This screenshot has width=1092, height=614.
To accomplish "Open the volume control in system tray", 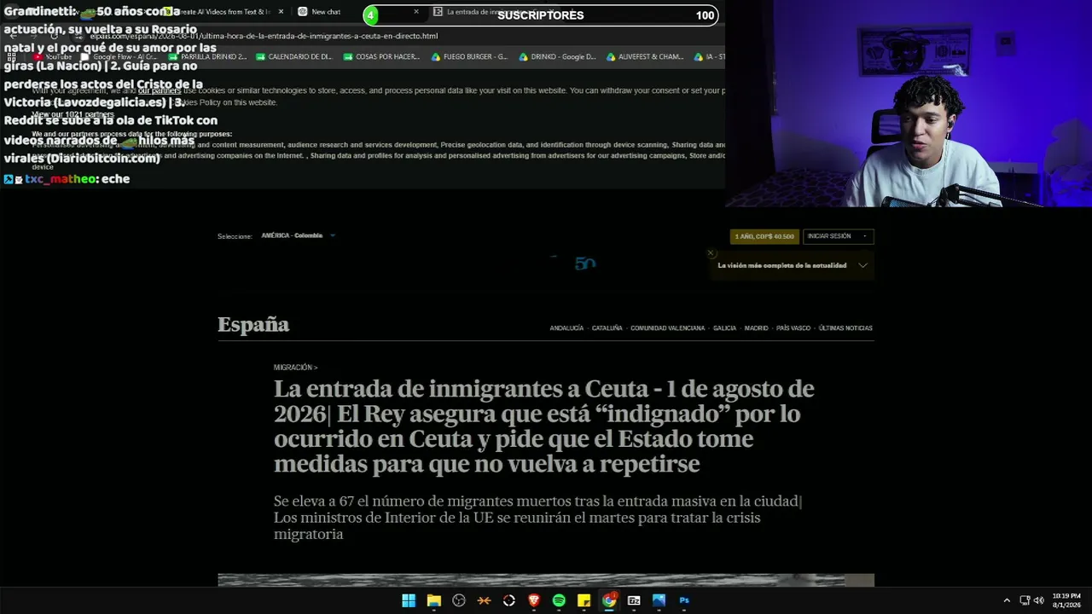I will coord(1038,600).
